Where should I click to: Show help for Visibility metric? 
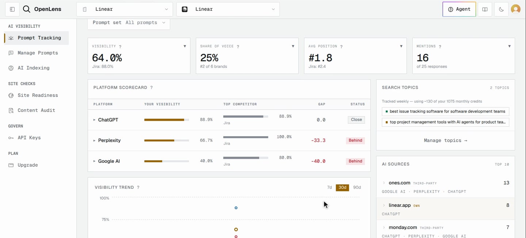click(x=120, y=47)
